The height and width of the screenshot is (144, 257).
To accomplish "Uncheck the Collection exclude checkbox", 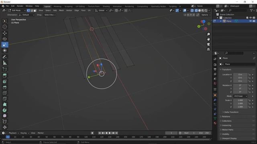I will 247,18.
